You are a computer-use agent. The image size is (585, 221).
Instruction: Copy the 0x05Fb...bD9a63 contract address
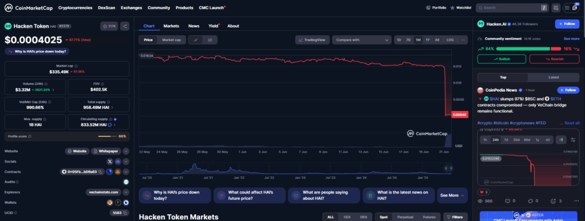tap(101, 172)
